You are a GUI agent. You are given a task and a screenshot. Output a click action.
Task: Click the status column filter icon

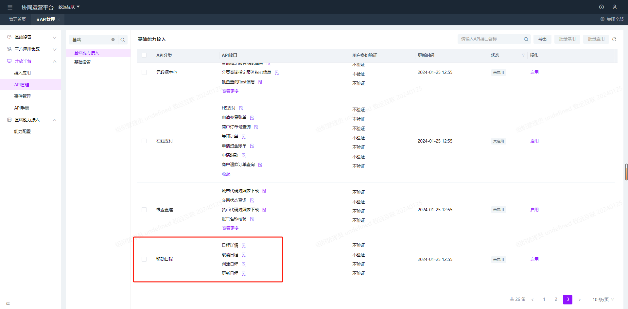pyautogui.click(x=523, y=55)
